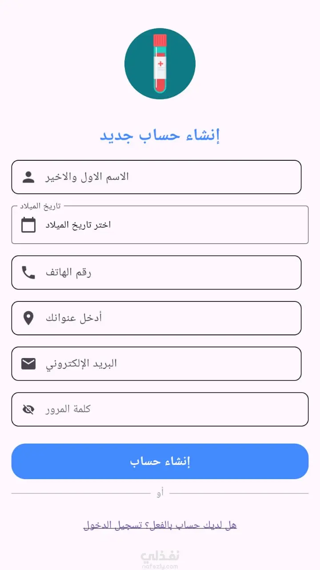
Task: Focus the رقم الهاتف phone field
Action: pyautogui.click(x=156, y=273)
